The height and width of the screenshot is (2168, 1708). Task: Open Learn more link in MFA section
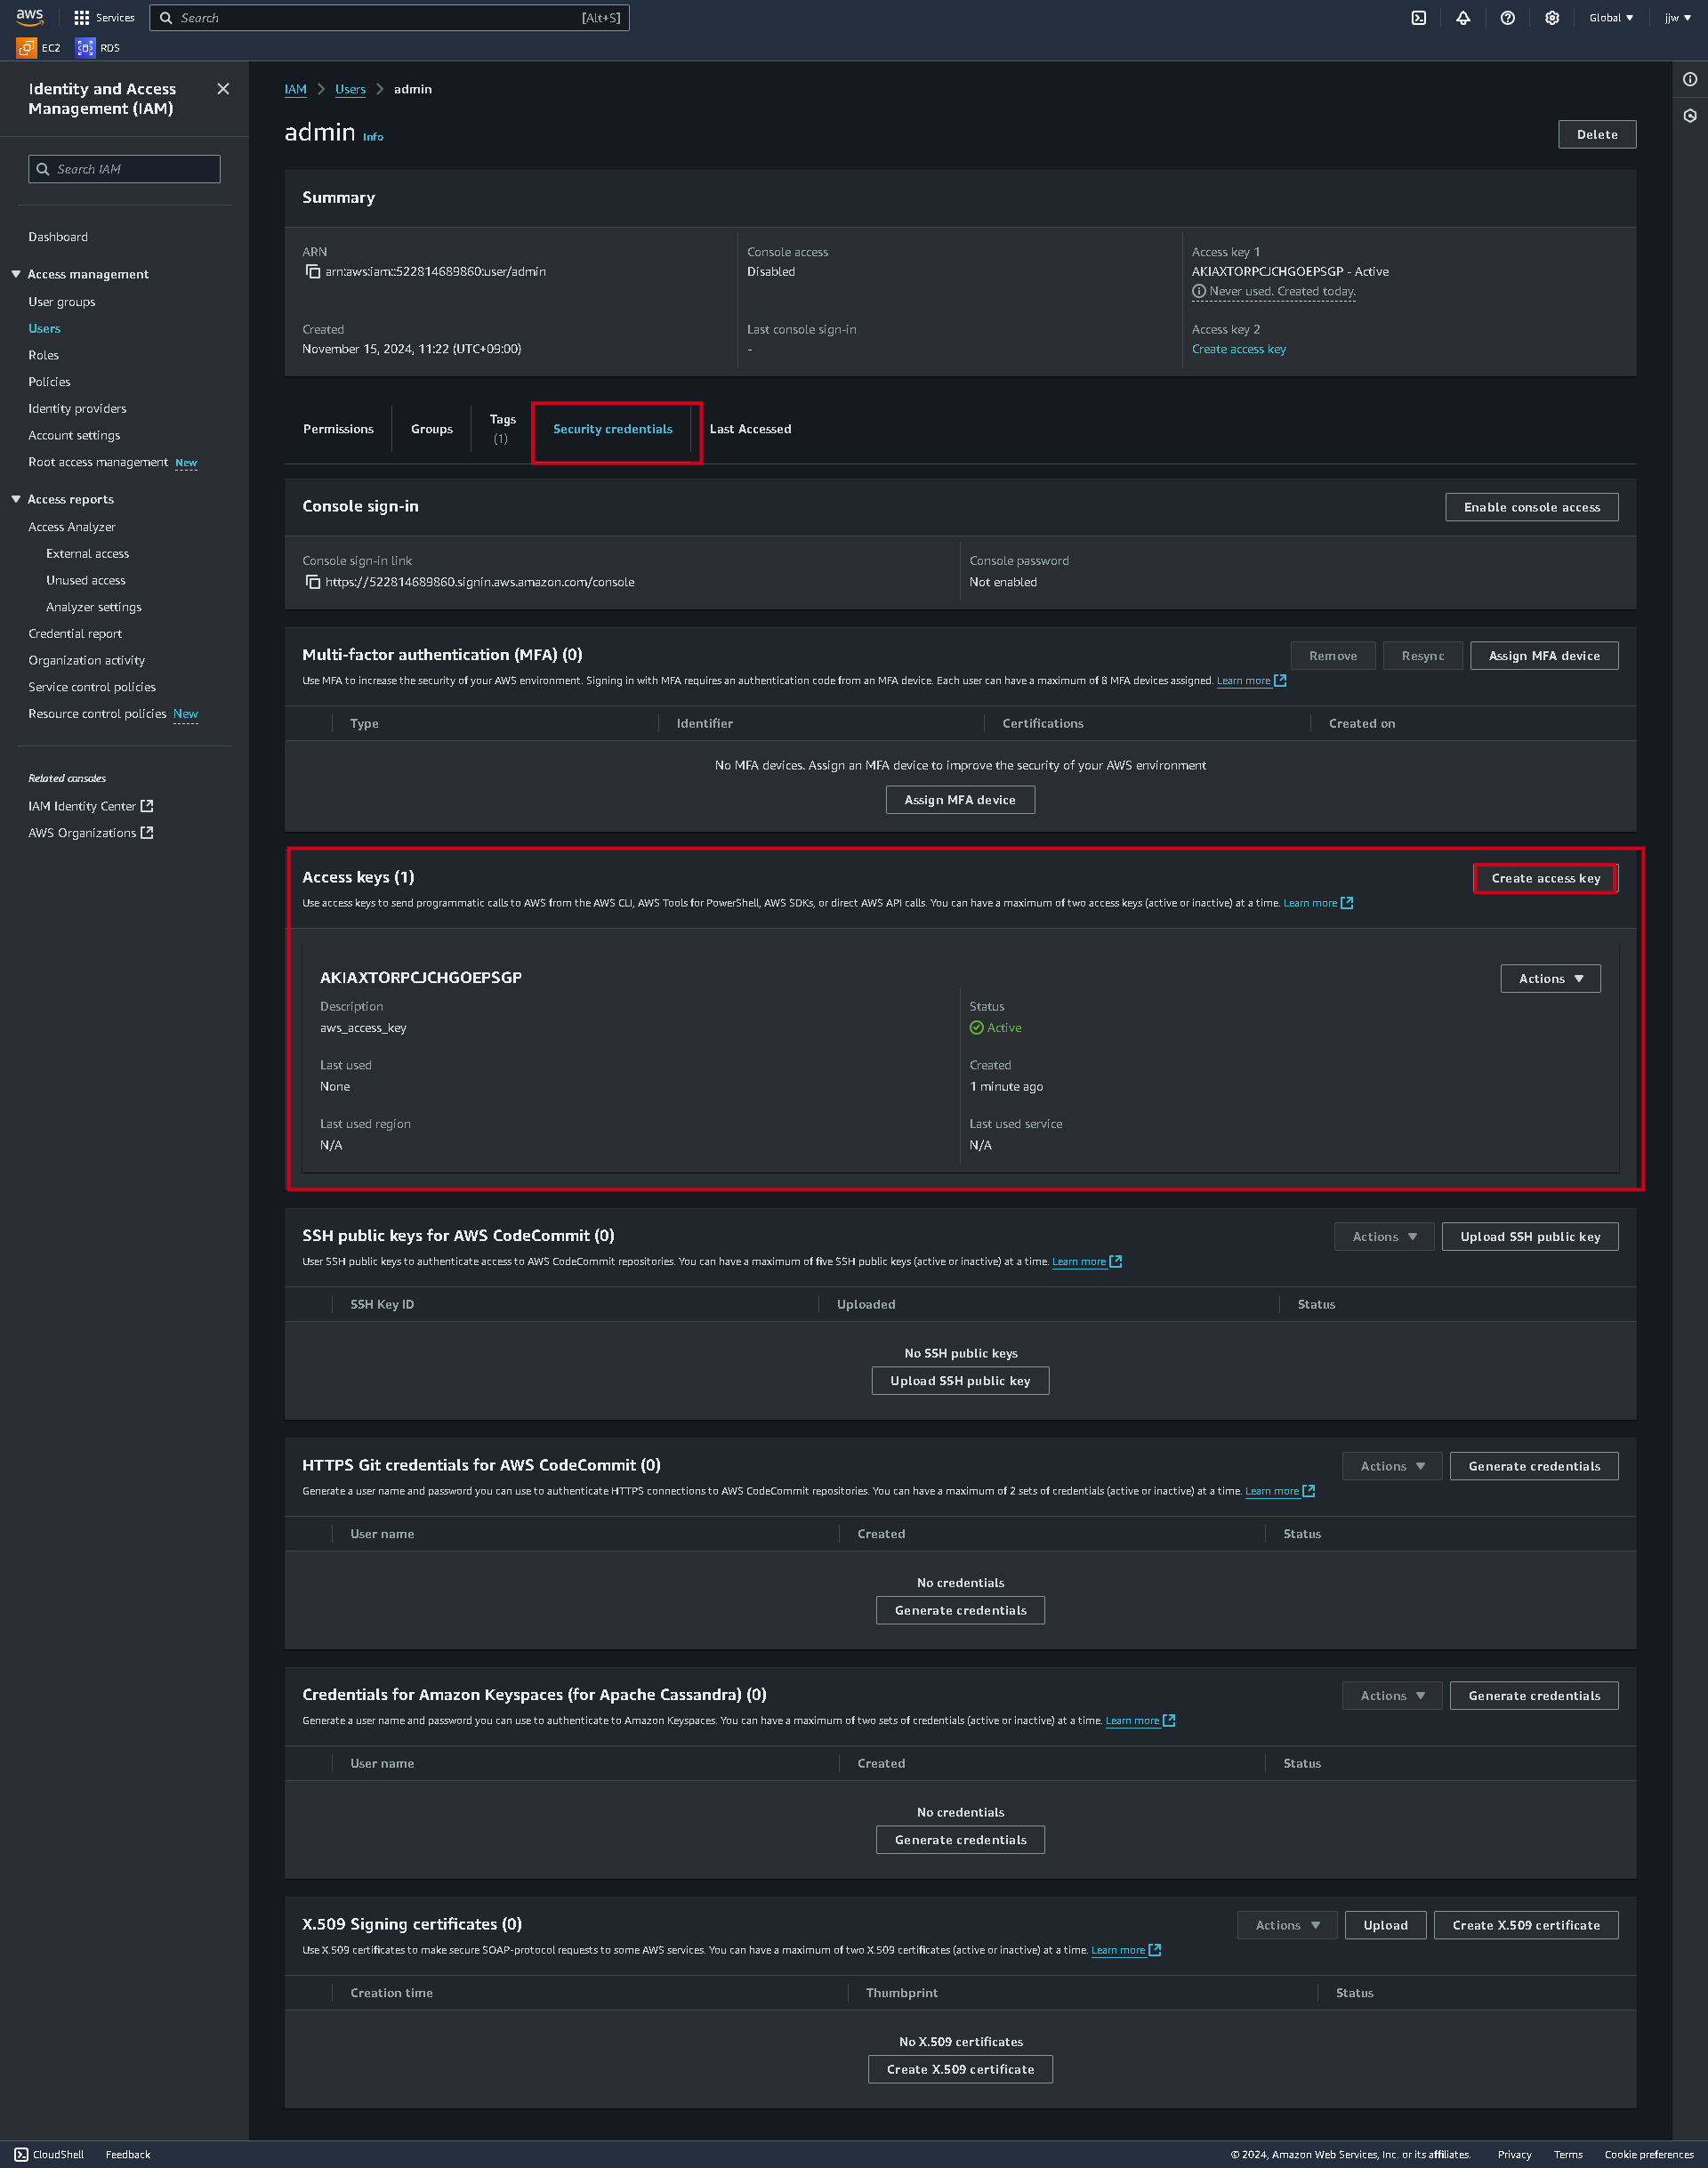(x=1250, y=681)
